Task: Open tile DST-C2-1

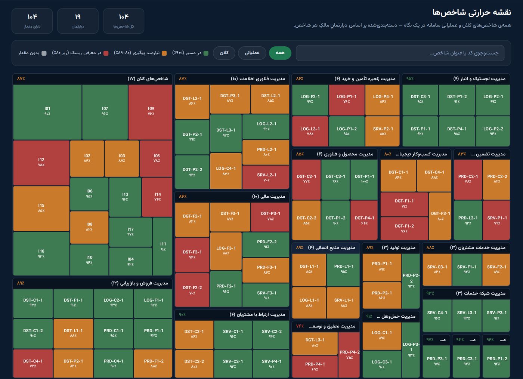Action: coord(194,334)
